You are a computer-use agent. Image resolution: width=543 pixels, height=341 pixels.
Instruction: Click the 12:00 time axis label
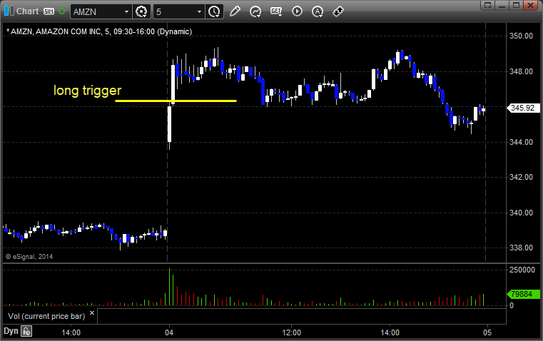292,332
